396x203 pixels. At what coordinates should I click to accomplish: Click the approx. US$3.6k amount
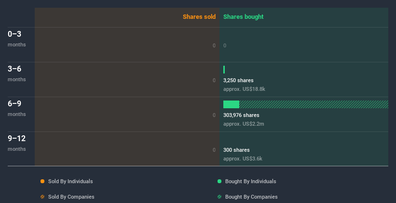[243, 159]
